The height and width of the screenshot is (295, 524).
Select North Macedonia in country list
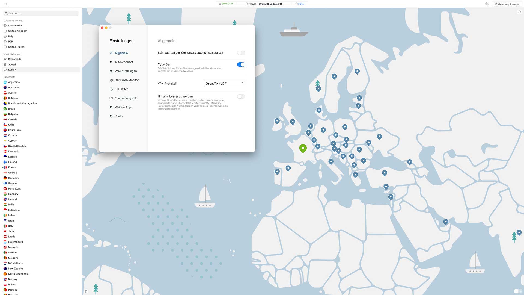(x=41, y=274)
